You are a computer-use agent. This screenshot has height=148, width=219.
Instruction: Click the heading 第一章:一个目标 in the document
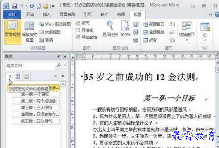click(x=169, y=99)
